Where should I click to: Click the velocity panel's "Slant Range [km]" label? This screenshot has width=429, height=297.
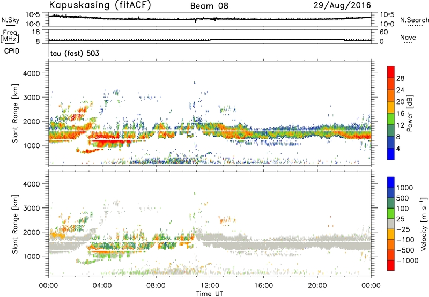click(15, 224)
